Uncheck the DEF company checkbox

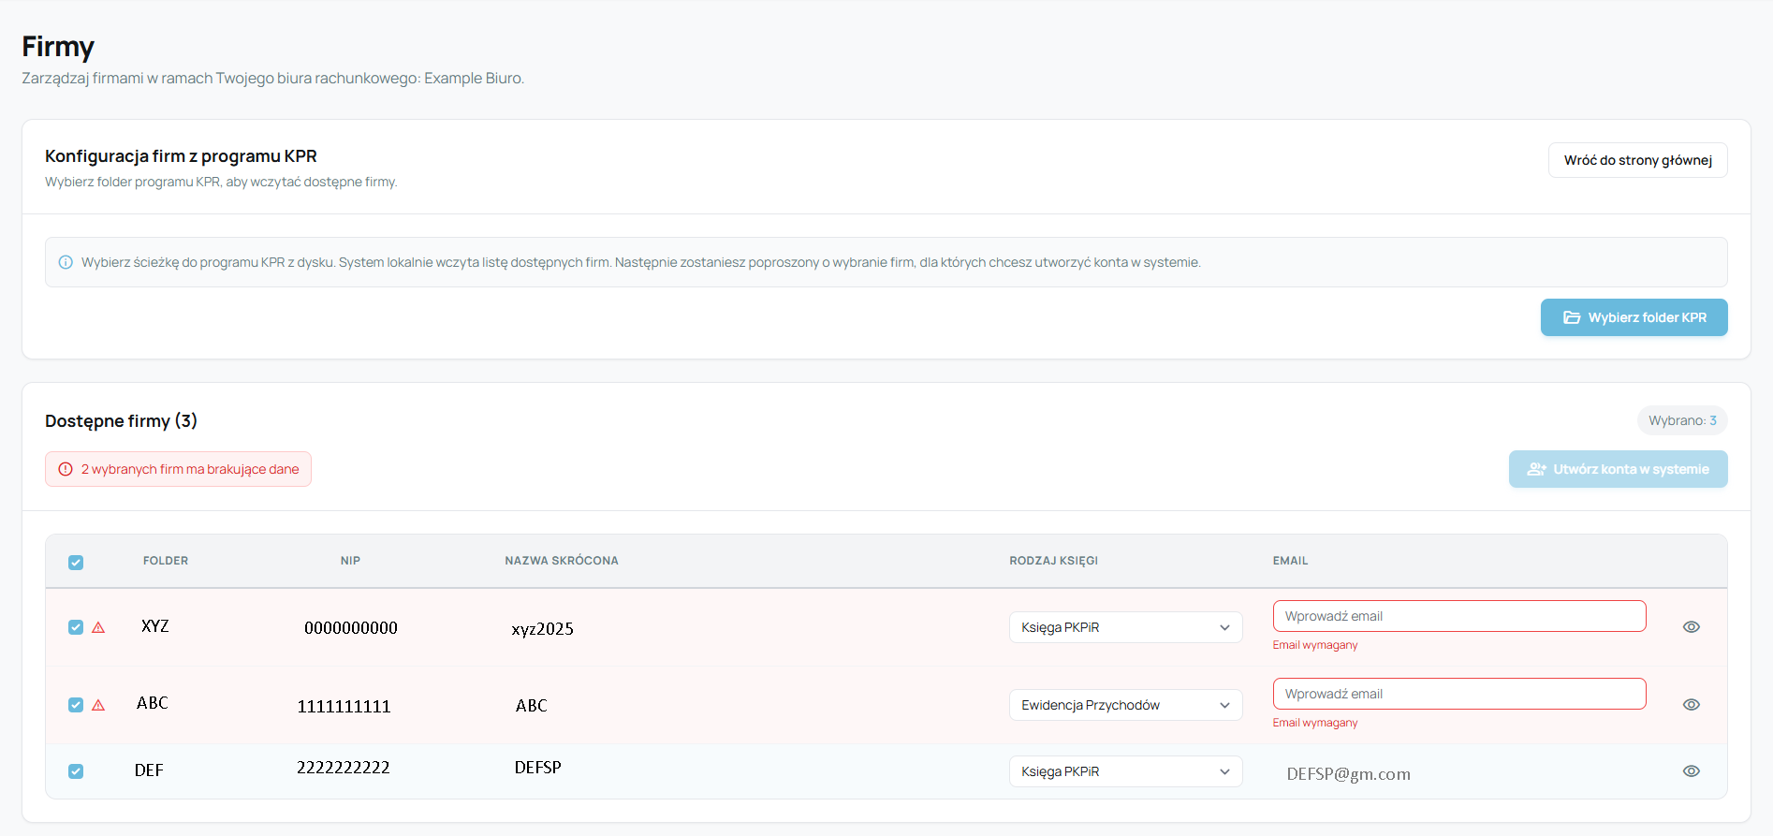pyautogui.click(x=76, y=771)
